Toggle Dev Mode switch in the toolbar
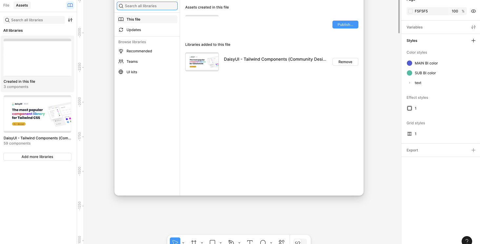Viewport: 480px width, 244px height. [x=300, y=242]
